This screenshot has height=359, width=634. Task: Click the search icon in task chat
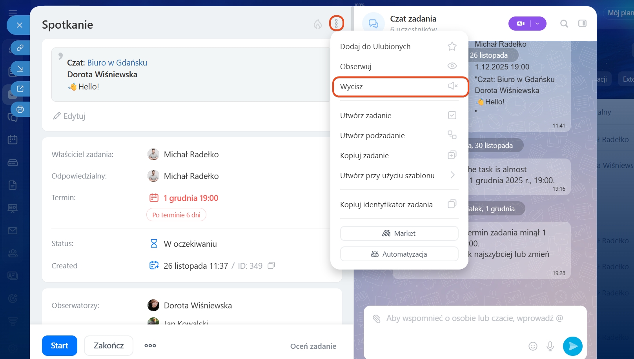tap(564, 24)
